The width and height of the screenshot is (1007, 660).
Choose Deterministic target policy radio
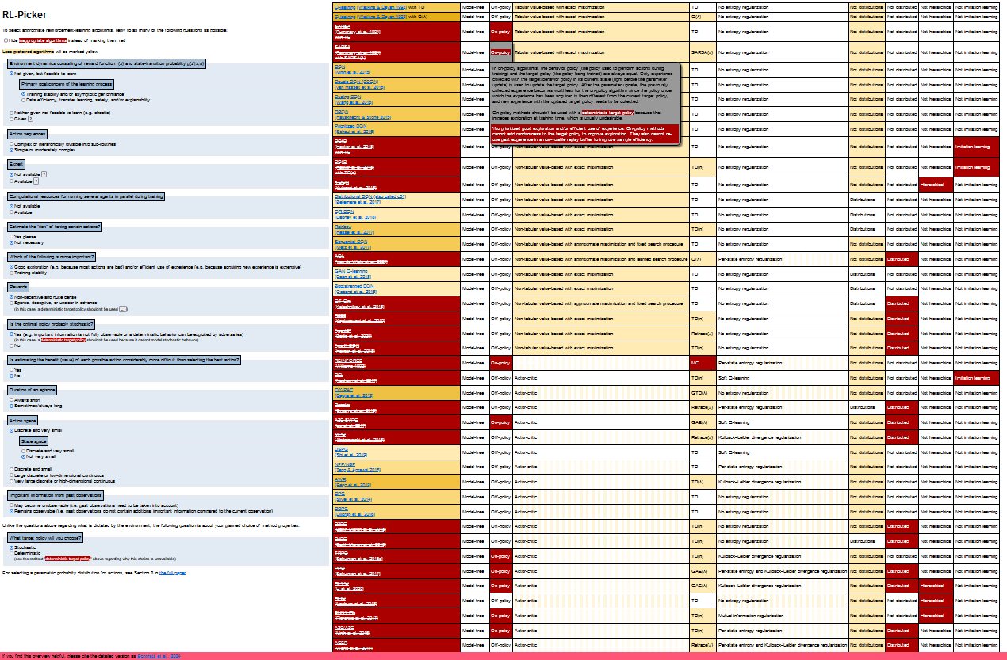(x=11, y=553)
